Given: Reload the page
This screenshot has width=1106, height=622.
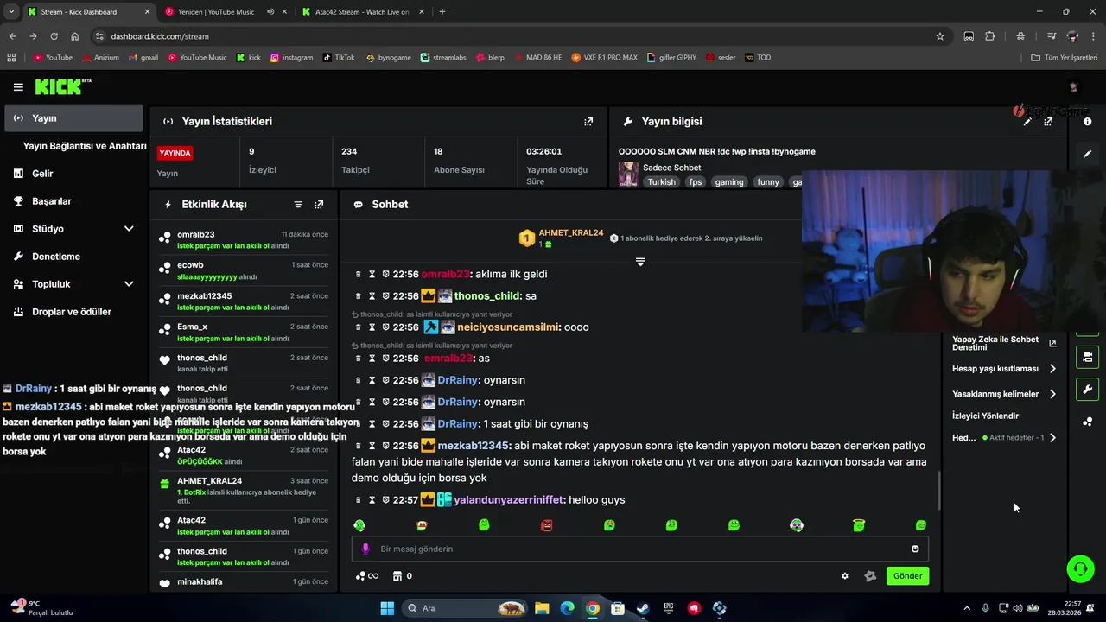Looking at the screenshot, I should click(54, 36).
